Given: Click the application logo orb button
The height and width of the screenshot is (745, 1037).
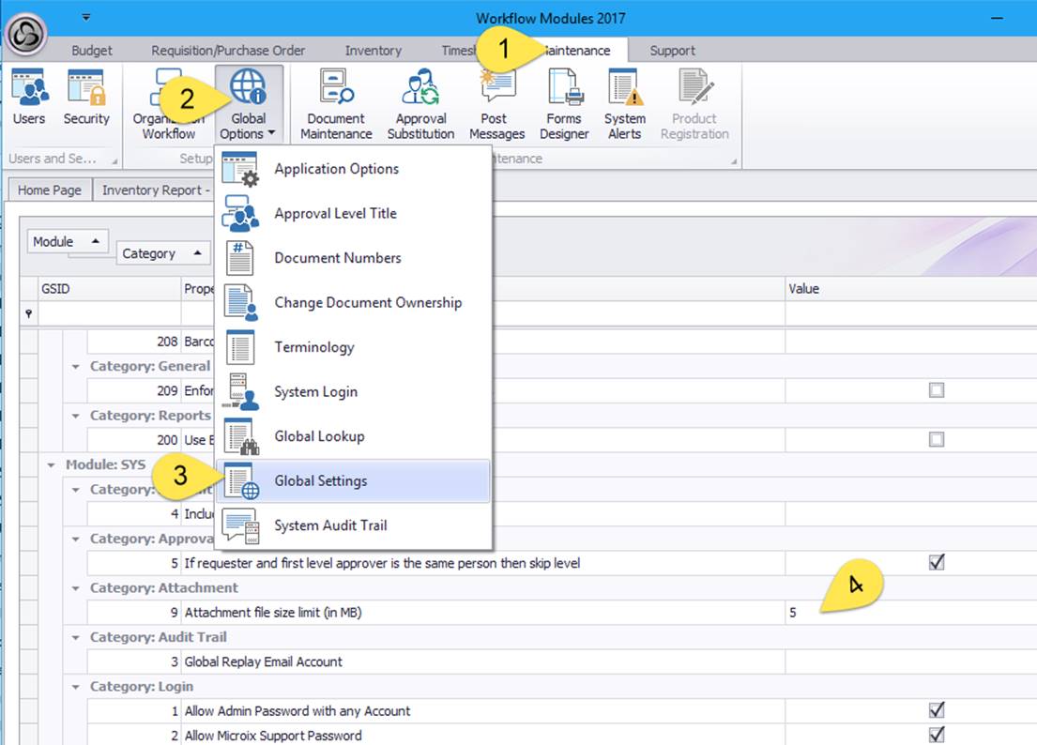Looking at the screenshot, I should coord(27,33).
